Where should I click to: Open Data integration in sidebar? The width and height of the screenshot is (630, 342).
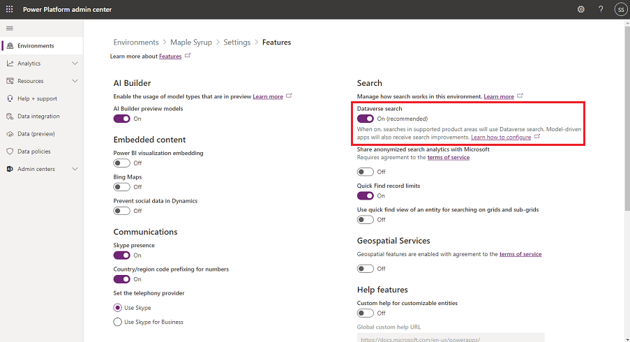click(x=42, y=116)
